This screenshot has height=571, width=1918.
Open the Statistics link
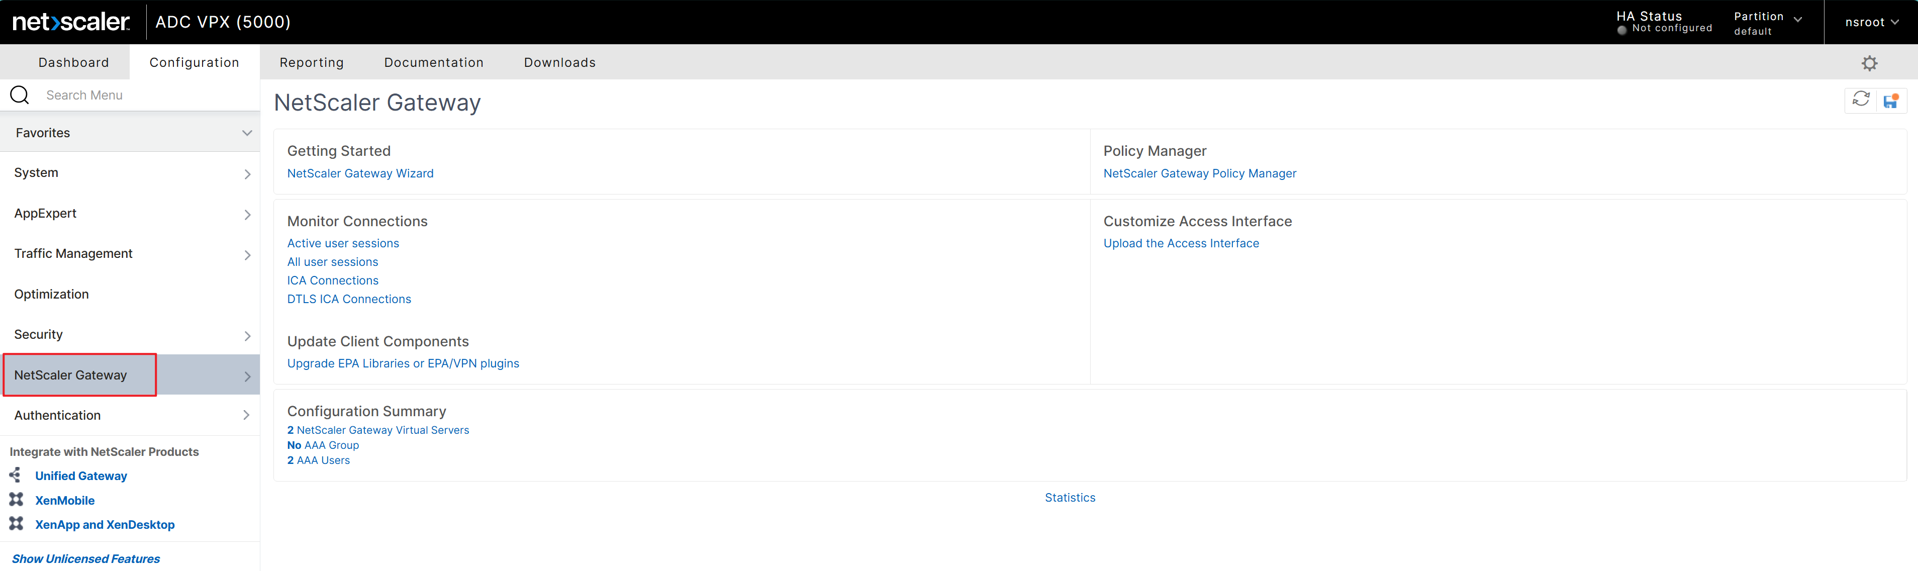pos(1070,497)
